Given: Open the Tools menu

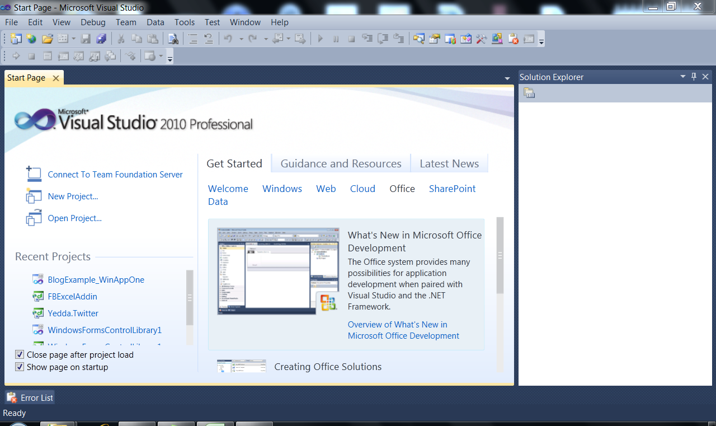Looking at the screenshot, I should [x=185, y=22].
